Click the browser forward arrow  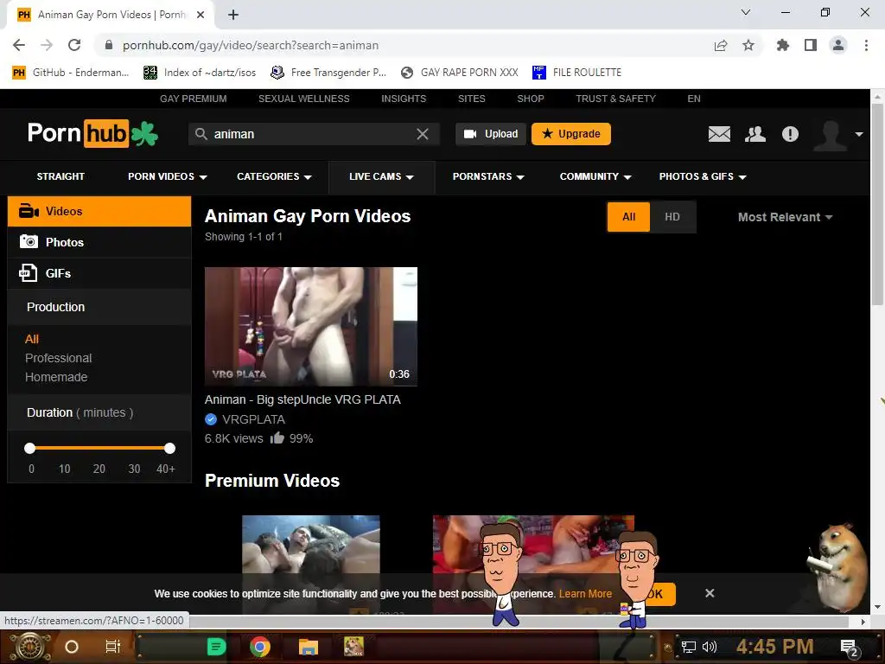(x=47, y=45)
